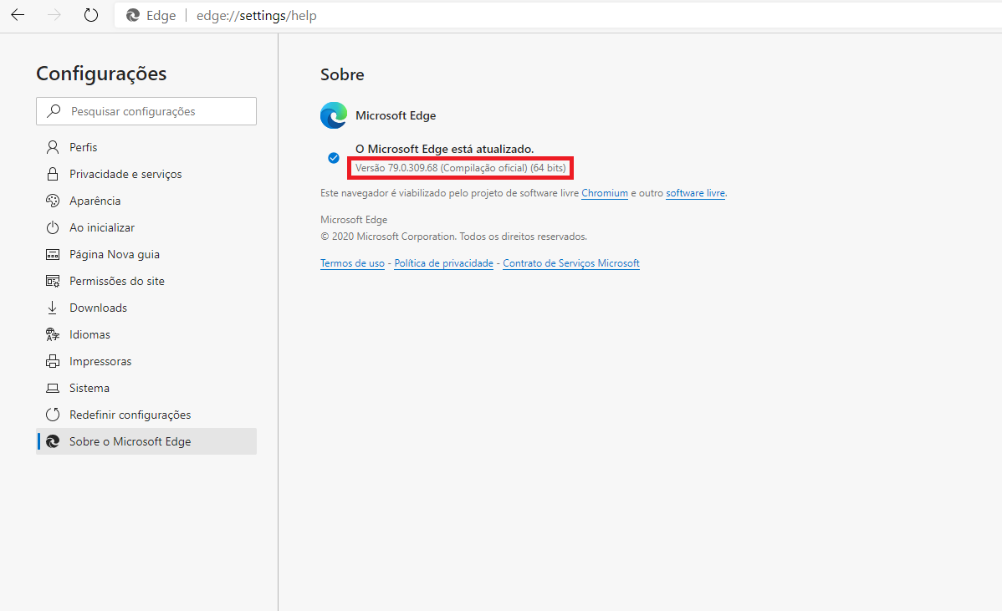Click the browser back arrow

pos(18,15)
